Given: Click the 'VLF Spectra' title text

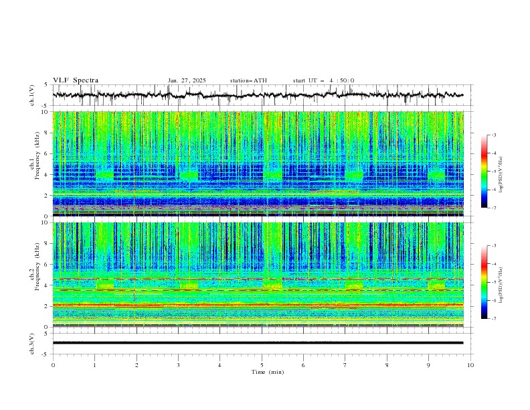Looking at the screenshot, I should click(x=76, y=80).
